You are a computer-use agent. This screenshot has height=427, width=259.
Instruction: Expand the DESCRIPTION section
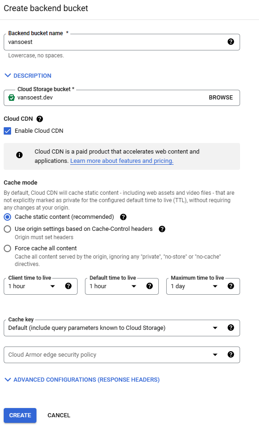(28, 76)
